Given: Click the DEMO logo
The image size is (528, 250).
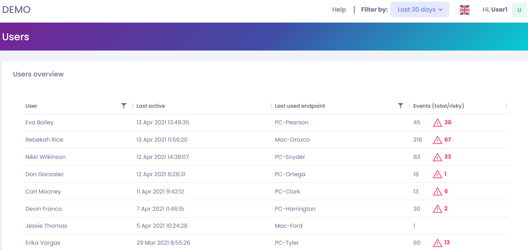Looking at the screenshot, I should (16, 10).
